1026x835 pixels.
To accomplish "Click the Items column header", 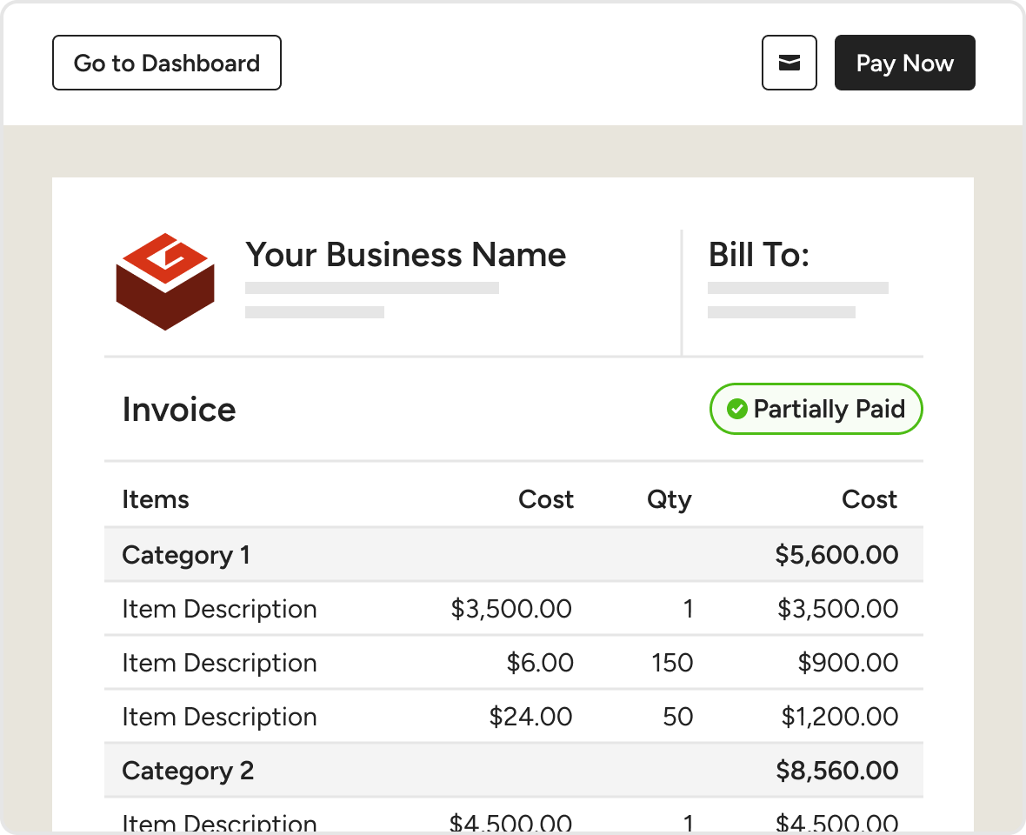I will 156,499.
